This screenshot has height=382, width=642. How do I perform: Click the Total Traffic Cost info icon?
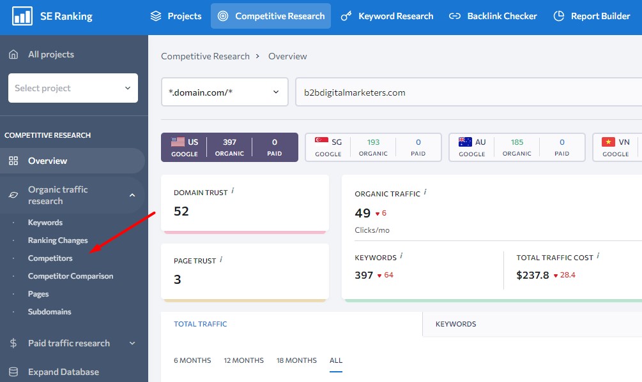tap(598, 256)
